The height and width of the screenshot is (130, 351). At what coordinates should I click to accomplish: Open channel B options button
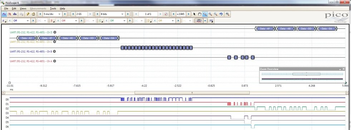pos(53,21)
